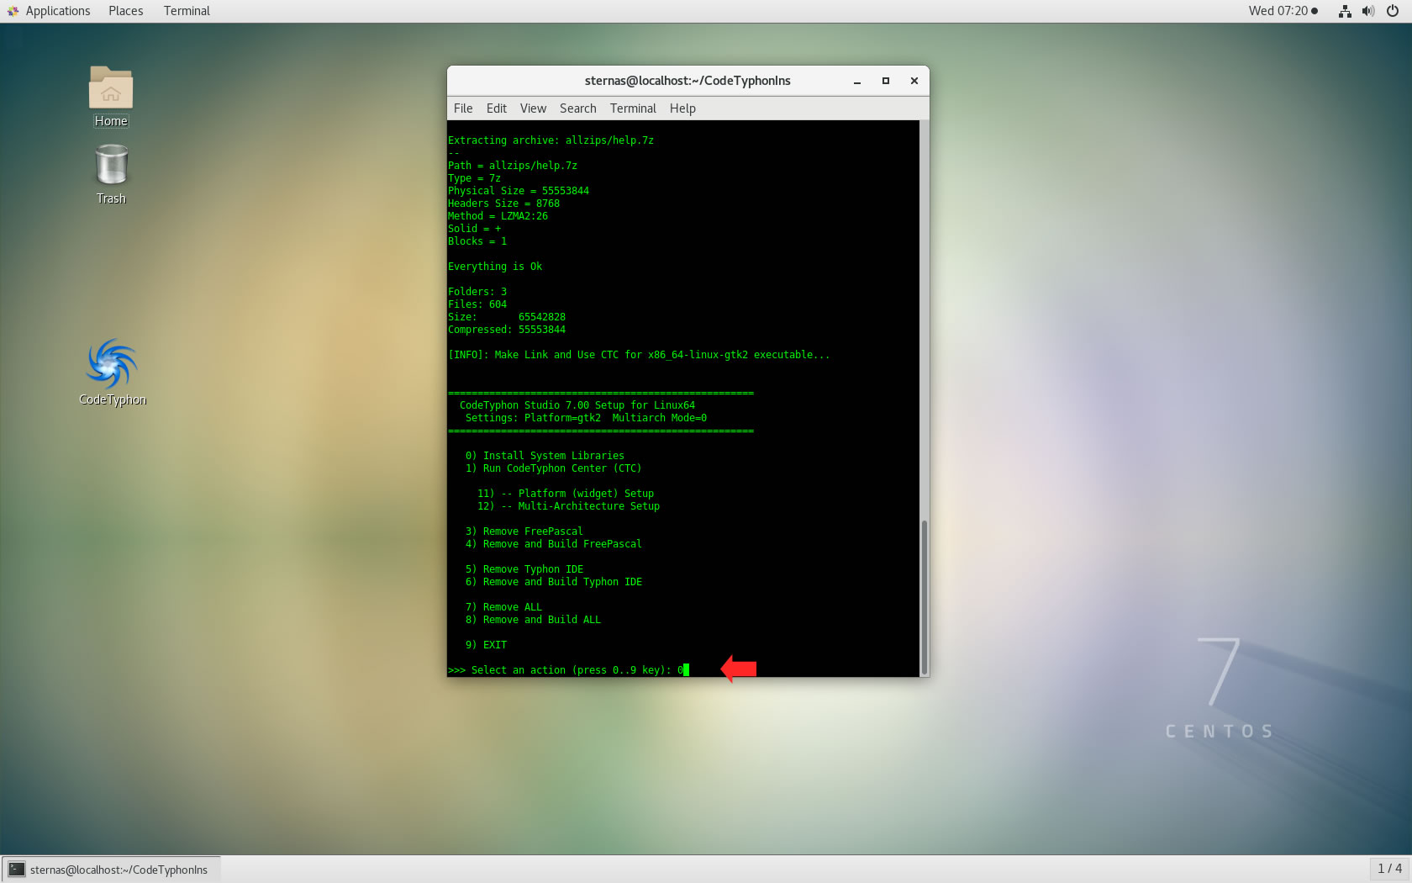
Task: Open the Edit menu in terminal window
Action: pyautogui.click(x=497, y=108)
